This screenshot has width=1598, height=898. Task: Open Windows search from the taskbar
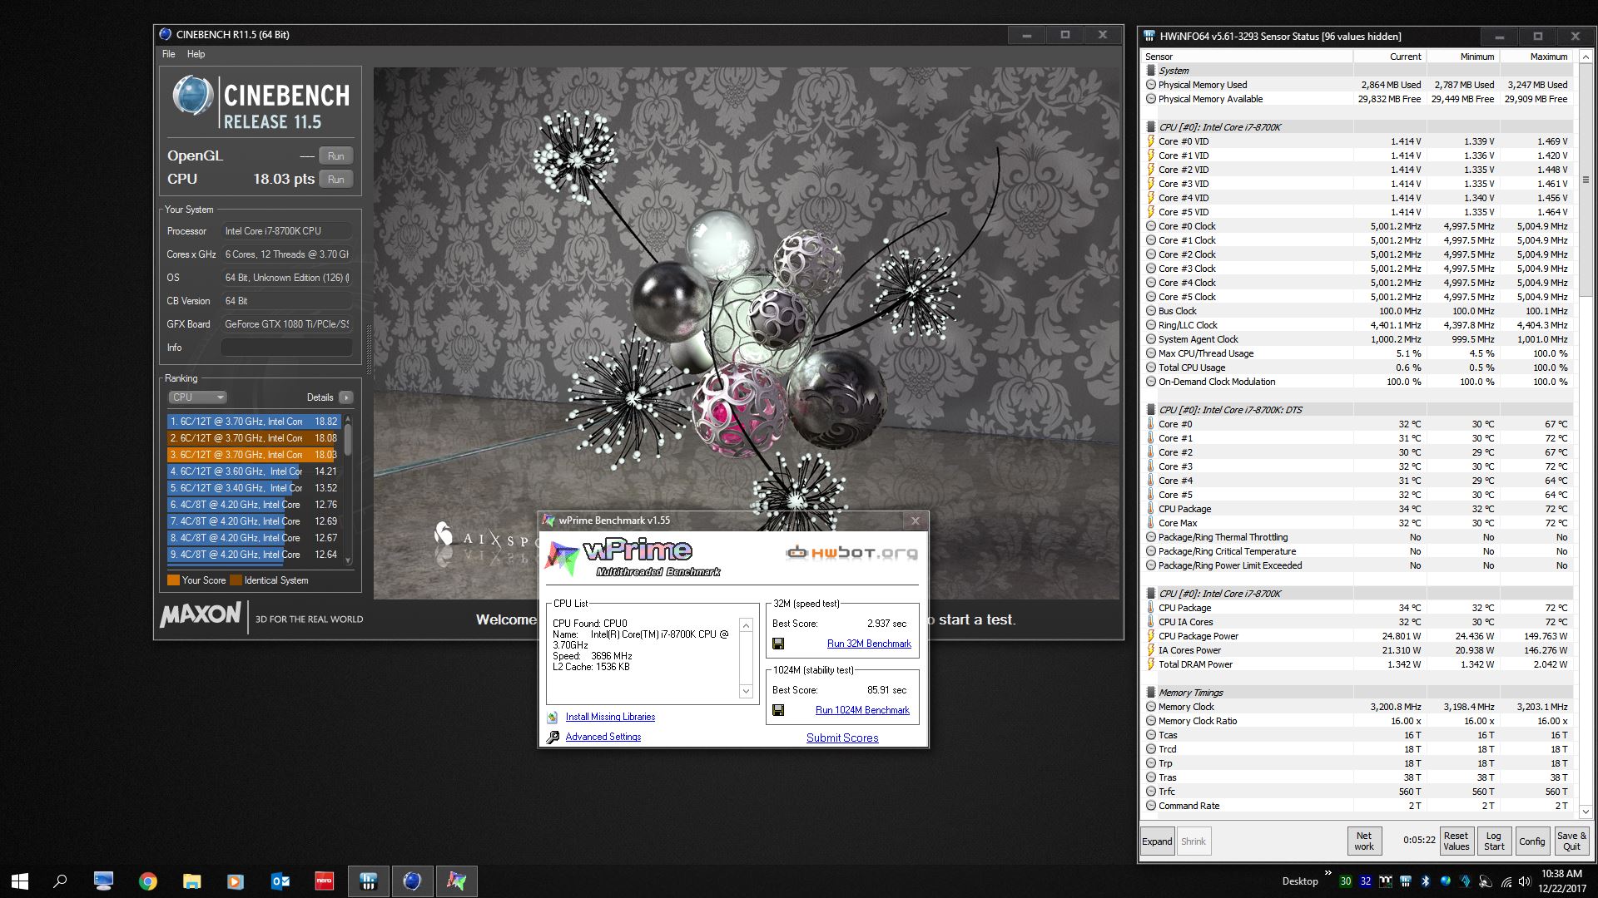(x=60, y=881)
